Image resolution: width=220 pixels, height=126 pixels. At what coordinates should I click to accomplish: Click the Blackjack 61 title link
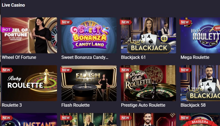click(x=133, y=57)
